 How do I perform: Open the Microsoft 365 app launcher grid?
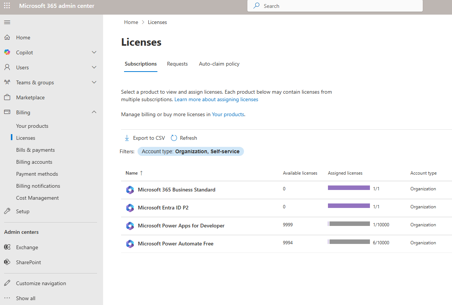tap(7, 6)
